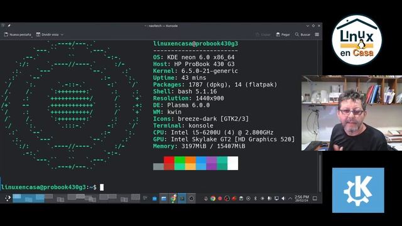Open brightness control in system tray
This screenshot has height=226, width=402.
point(263,198)
